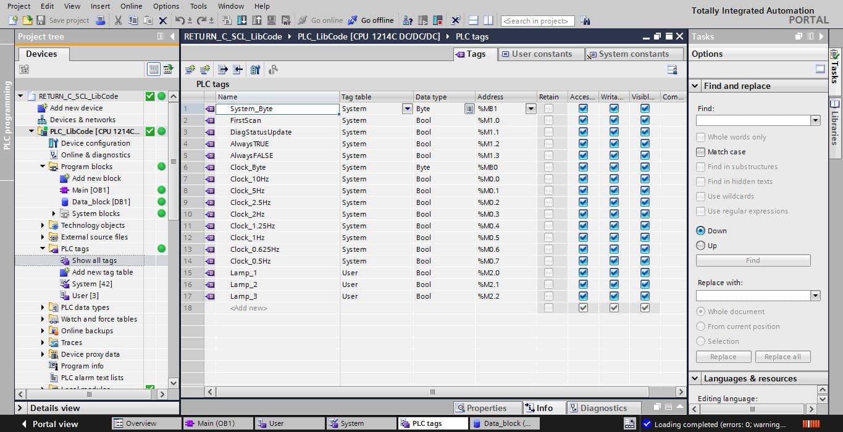843x432 pixels.
Task: Collapse the Find and replace section
Action: pyautogui.click(x=695, y=86)
